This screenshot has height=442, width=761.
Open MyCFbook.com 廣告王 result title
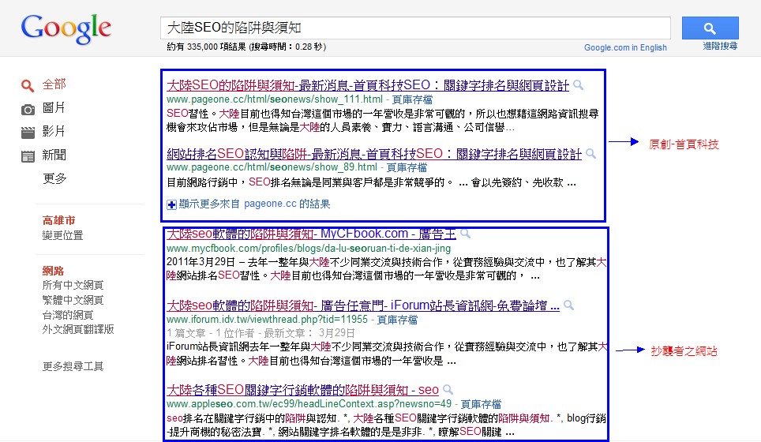(311, 234)
